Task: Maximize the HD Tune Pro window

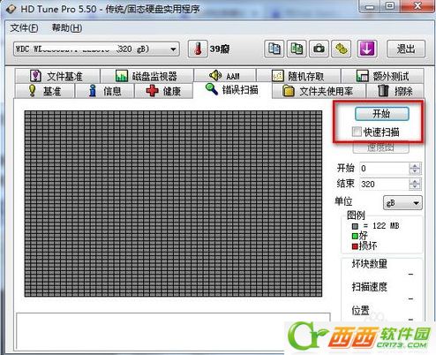Action: (390, 6)
